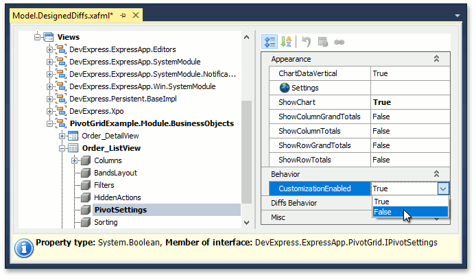Expand DevExpress.ExpressApp.Win.SystemModule node
Screen dimensions: 476x279
coord(49,86)
